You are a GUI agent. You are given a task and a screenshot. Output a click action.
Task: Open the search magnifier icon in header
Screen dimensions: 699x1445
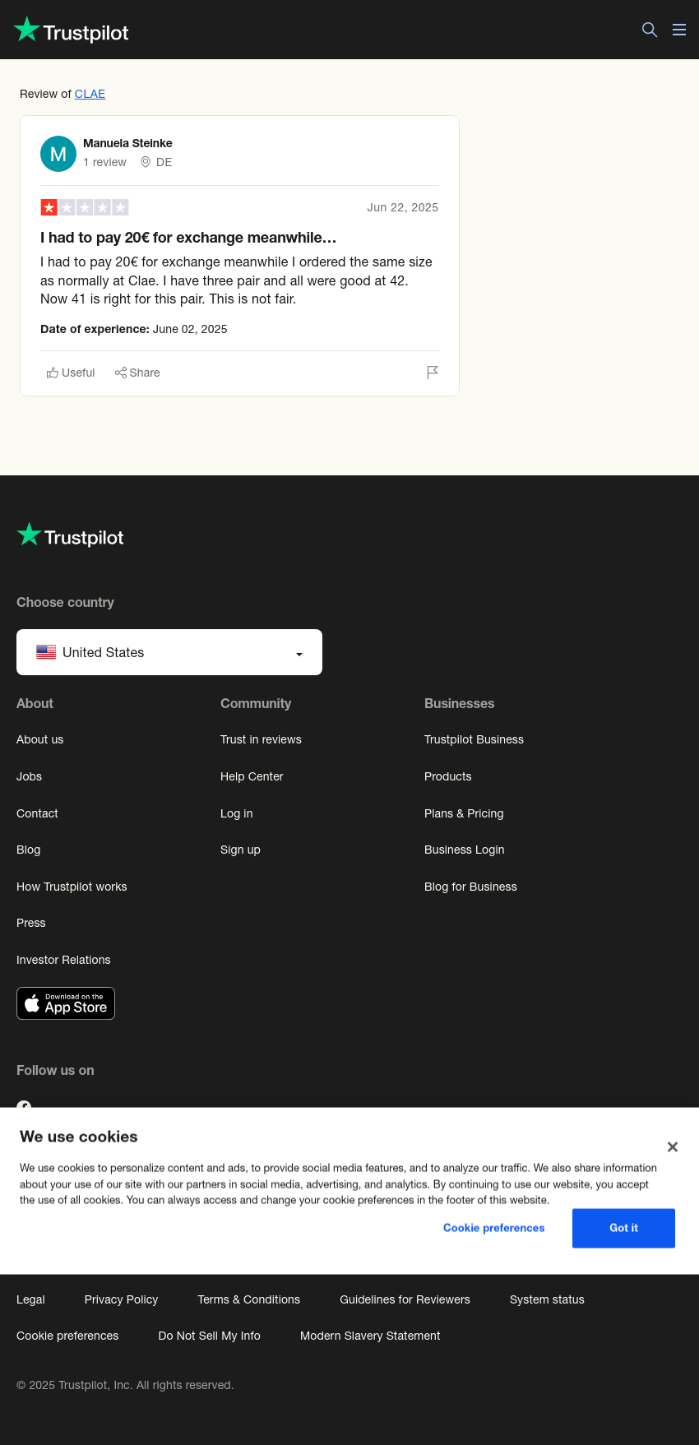[x=650, y=30]
